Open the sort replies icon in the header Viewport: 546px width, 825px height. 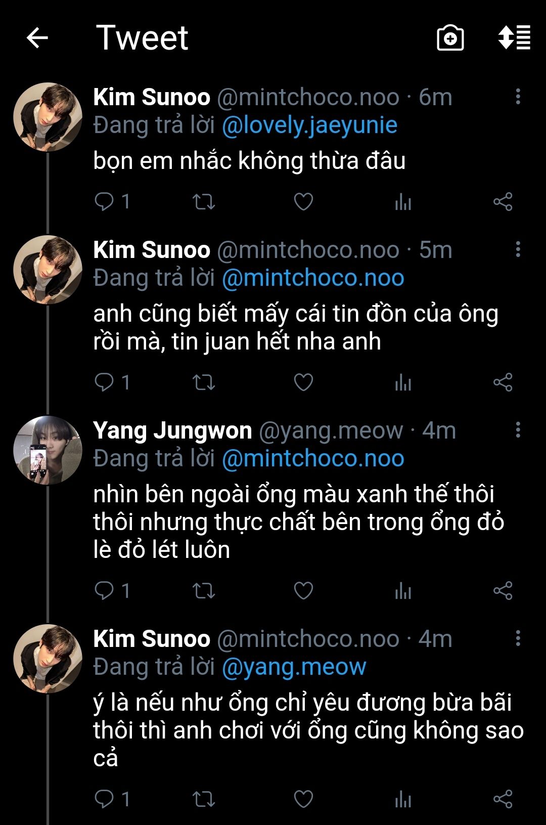click(x=514, y=38)
